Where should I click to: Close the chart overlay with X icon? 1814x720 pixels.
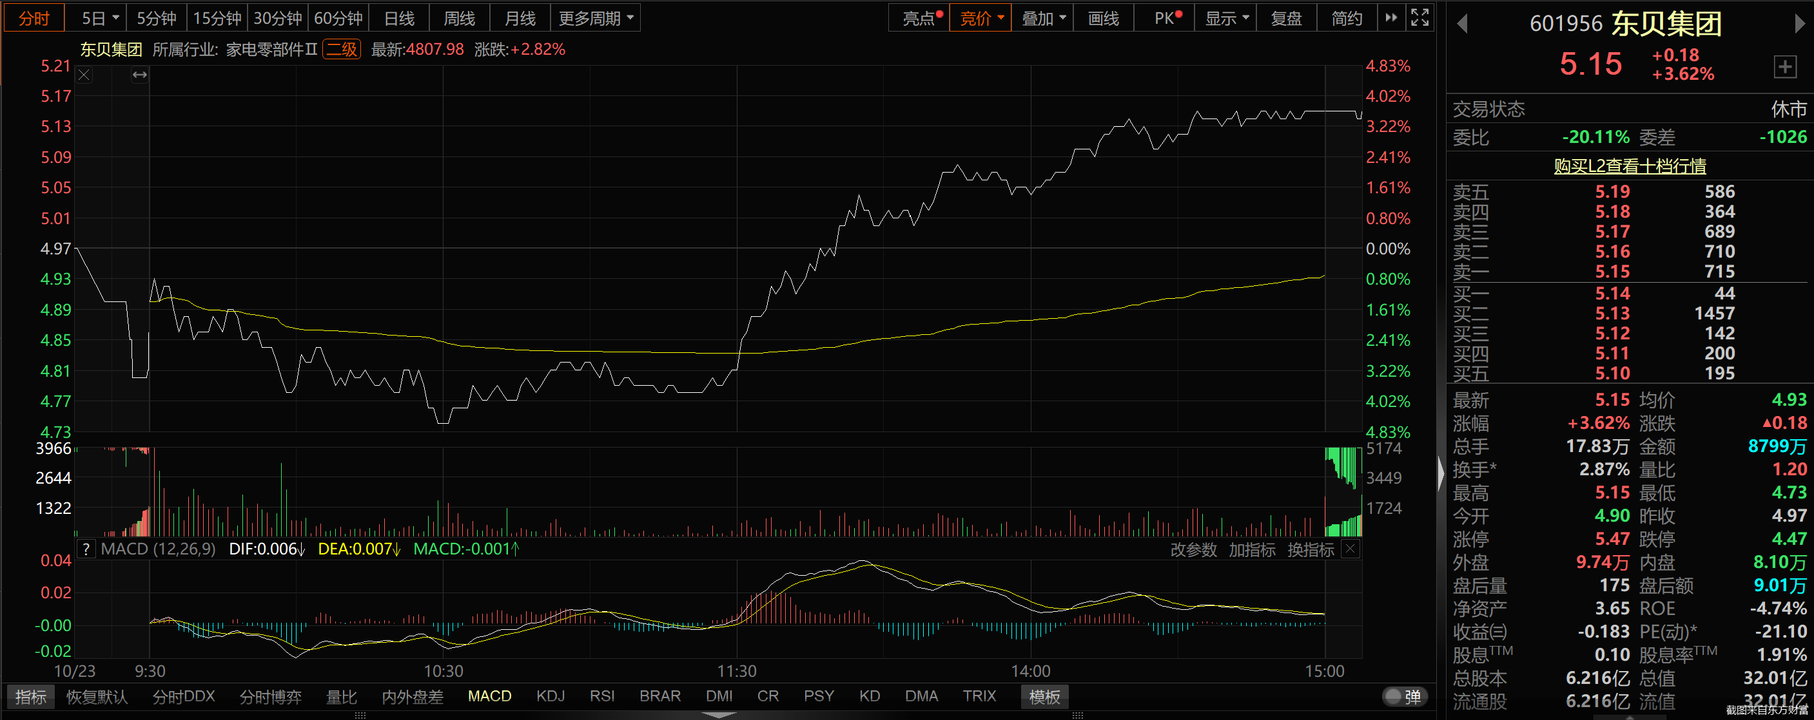point(84,75)
